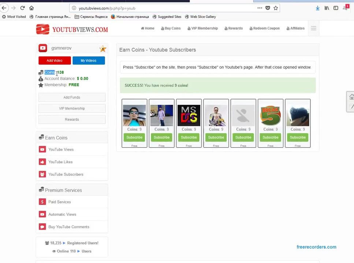This screenshot has height=263, width=354.
Task: Click the highlighted Coins label
Action: click(50, 72)
